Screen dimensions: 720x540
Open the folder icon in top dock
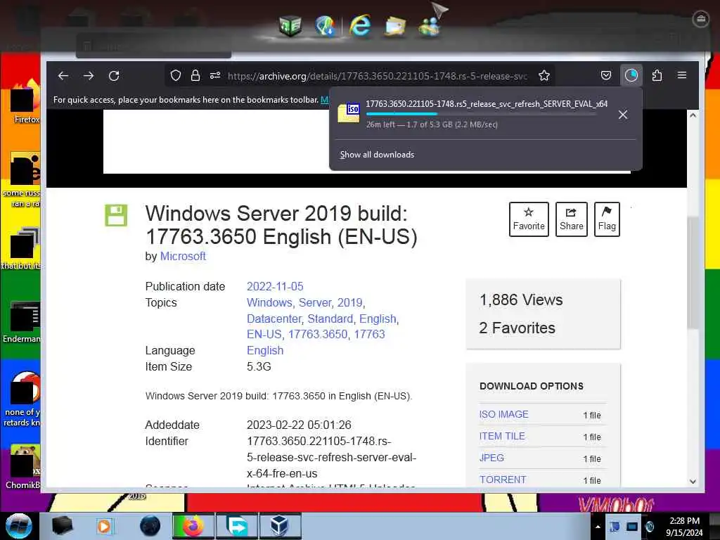coord(395,26)
